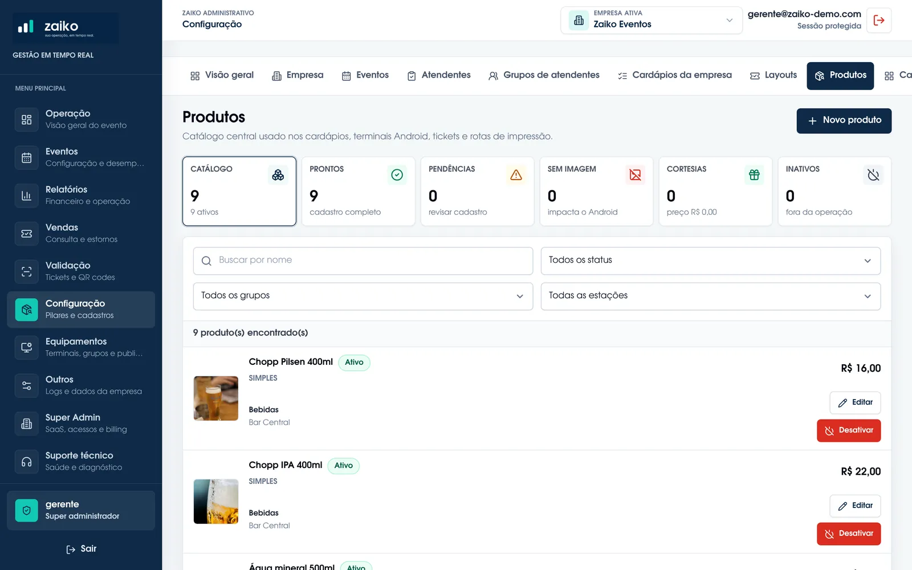
Task: Click the Sem imagem crossed-image icon
Action: pyautogui.click(x=635, y=175)
